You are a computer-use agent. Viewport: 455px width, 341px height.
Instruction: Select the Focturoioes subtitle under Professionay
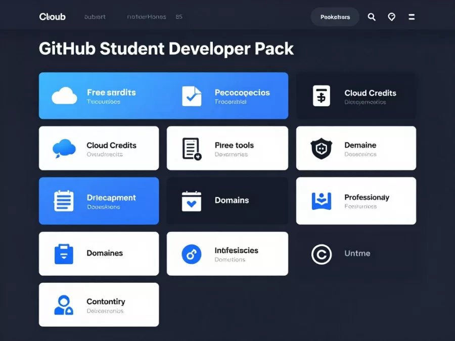(x=360, y=207)
